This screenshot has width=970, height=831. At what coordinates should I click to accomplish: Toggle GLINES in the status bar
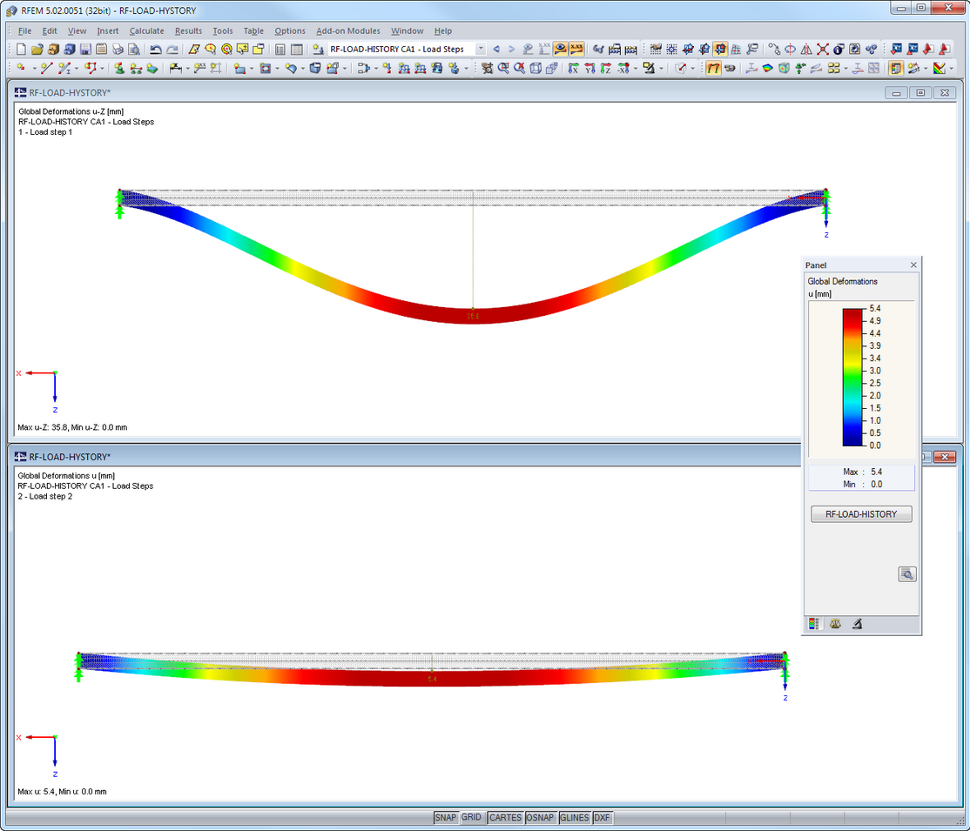(x=574, y=817)
